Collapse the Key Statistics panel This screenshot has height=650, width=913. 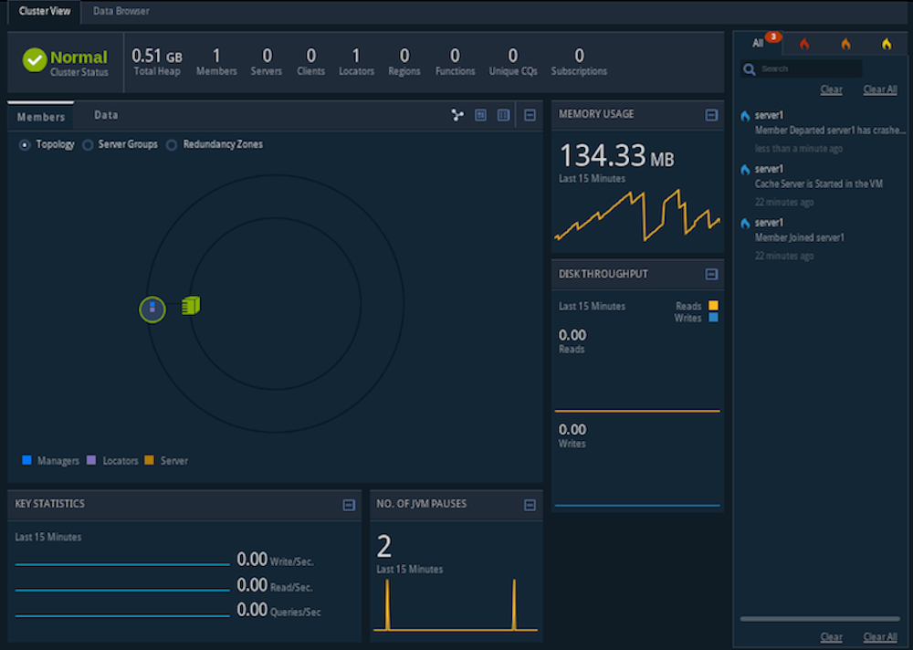[x=349, y=505]
